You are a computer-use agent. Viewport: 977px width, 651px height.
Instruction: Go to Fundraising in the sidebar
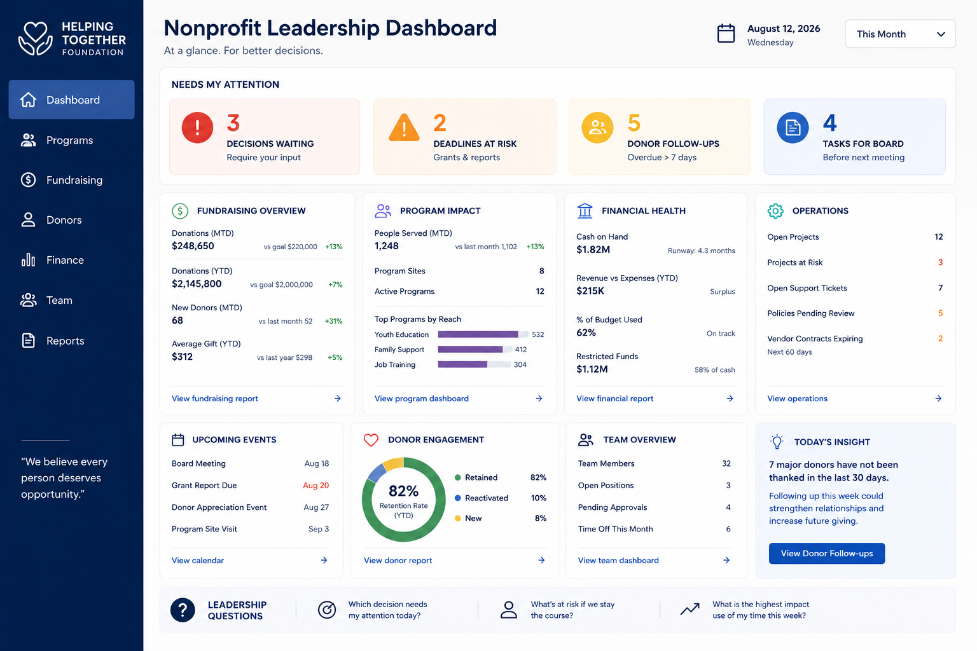click(71, 180)
